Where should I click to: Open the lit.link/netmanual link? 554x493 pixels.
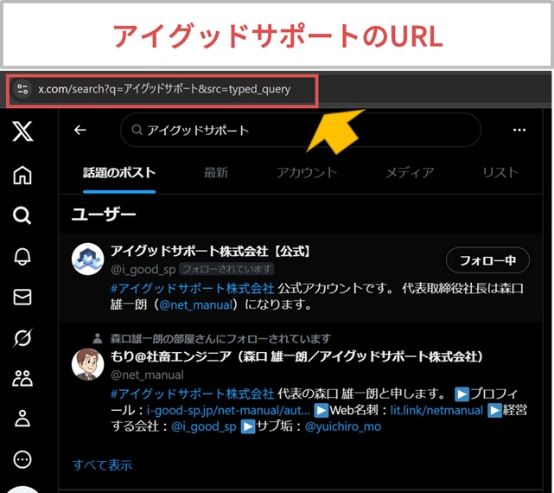pyautogui.click(x=436, y=410)
